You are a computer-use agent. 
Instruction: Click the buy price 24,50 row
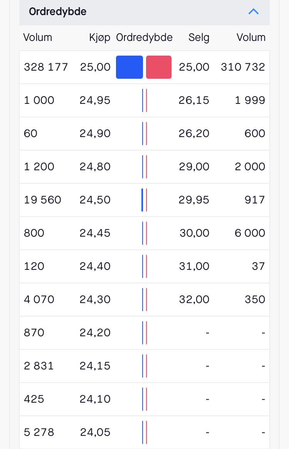click(144, 200)
